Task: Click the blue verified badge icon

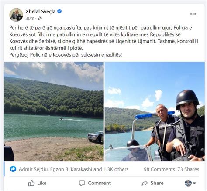Action: 59,11
